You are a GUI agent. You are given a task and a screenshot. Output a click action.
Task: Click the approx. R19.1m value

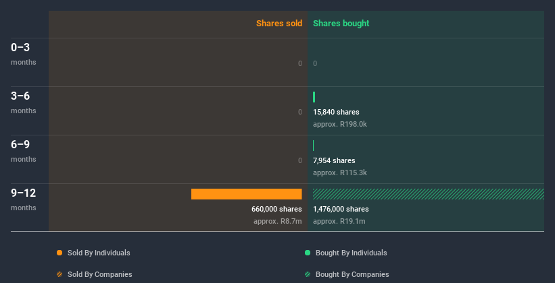coord(339,222)
